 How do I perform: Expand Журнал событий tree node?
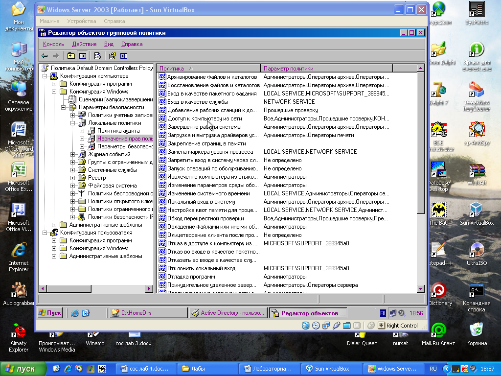pyautogui.click(x=72, y=154)
